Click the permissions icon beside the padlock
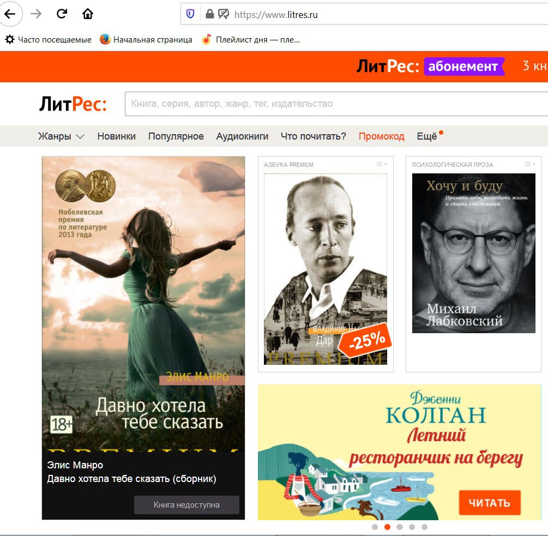 coord(224,14)
